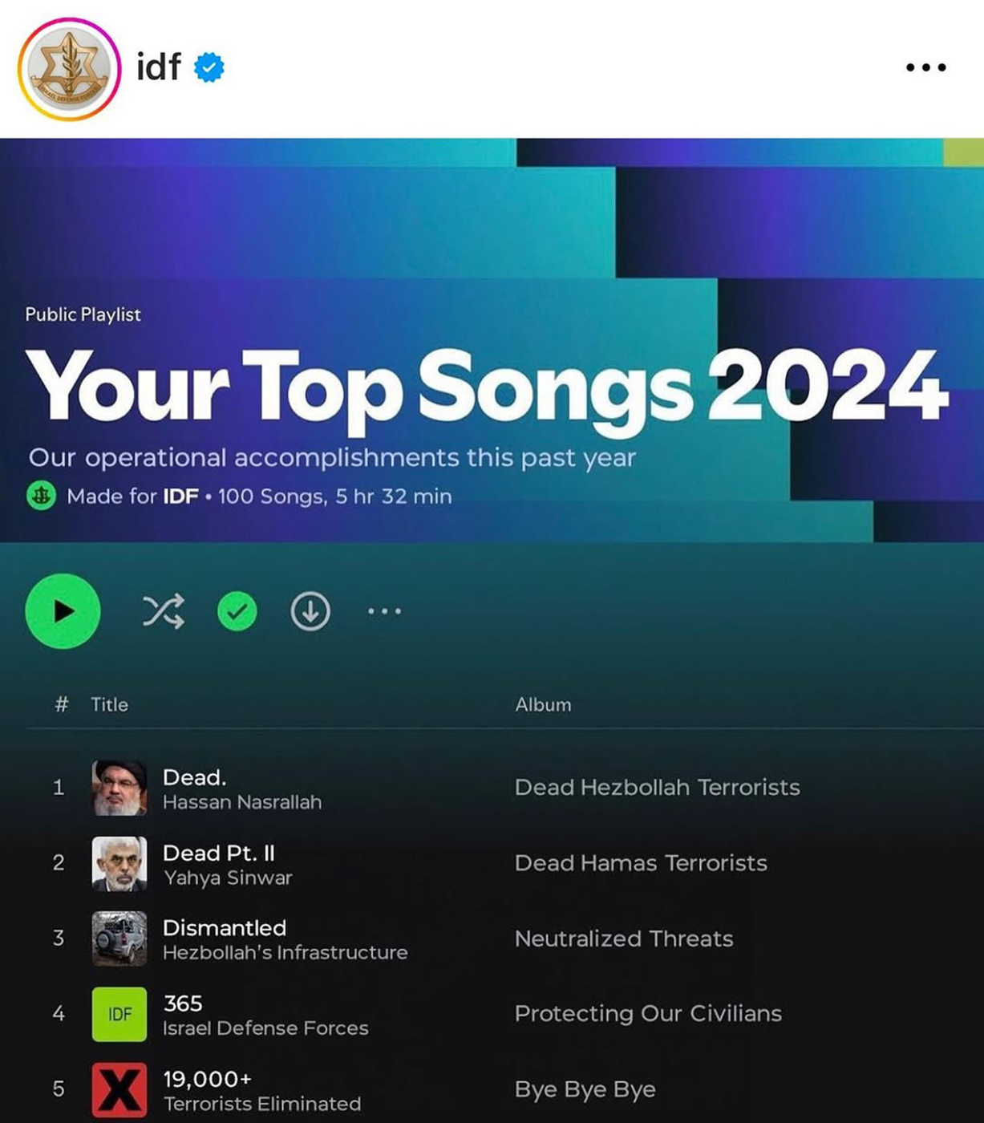Click the small green IDF maker icon
Image resolution: width=984 pixels, height=1123 pixels.
42,496
